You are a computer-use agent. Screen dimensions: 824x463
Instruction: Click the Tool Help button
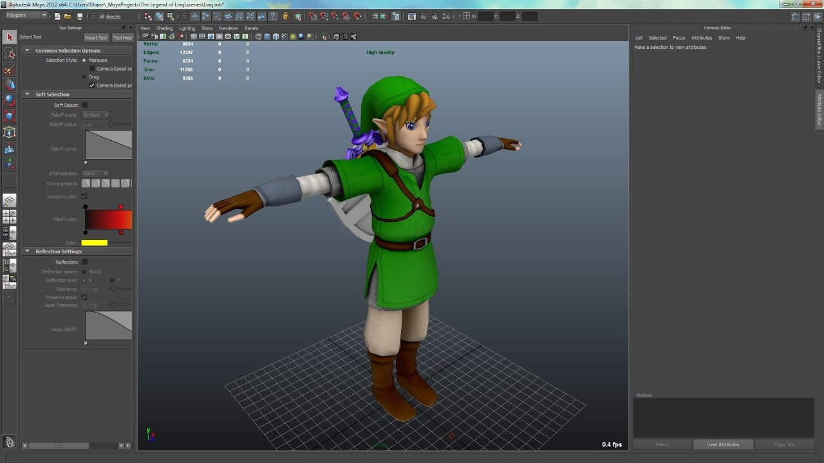coord(122,38)
